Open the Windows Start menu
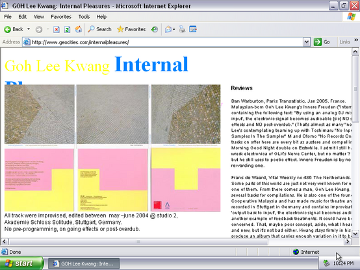The image size is (360, 270). point(21,264)
